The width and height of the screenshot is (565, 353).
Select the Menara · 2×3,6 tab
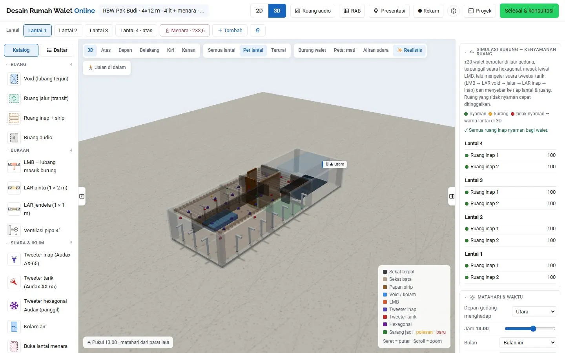pyautogui.click(x=185, y=30)
